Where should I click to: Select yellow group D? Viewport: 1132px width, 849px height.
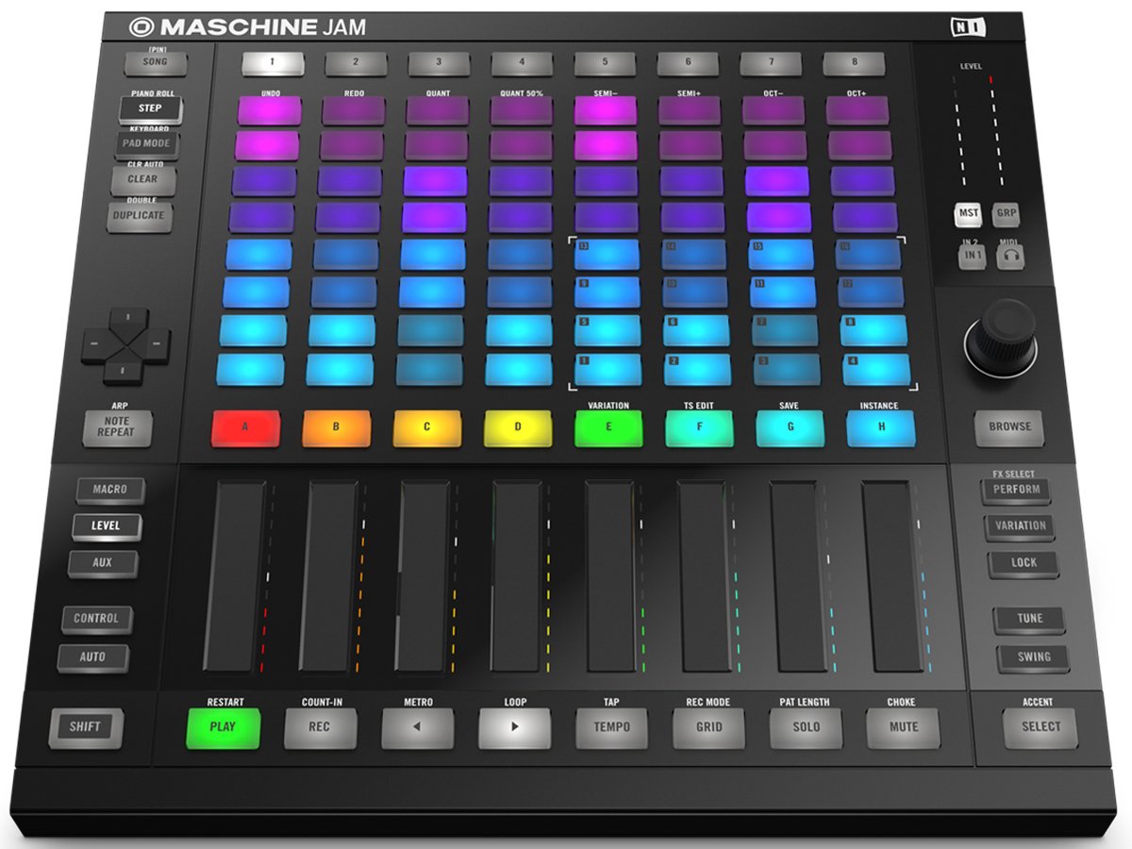coord(518,427)
